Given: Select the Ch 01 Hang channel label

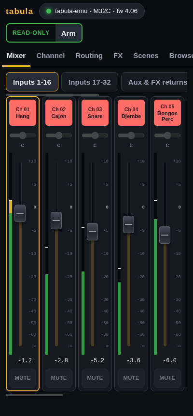Looking at the screenshot, I should click(x=23, y=113).
